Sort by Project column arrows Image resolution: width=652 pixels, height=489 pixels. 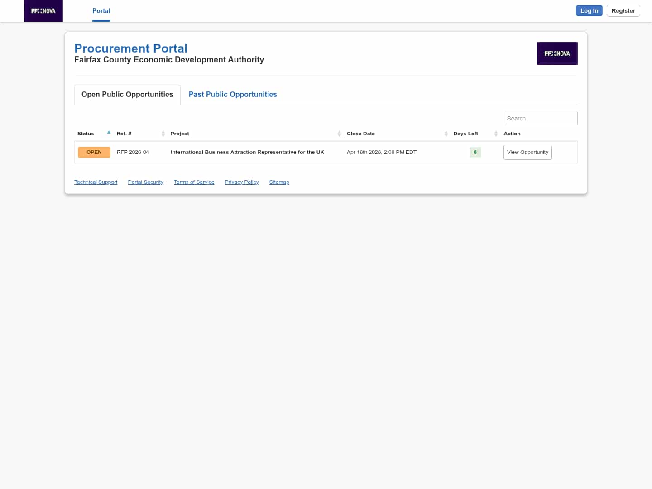click(x=339, y=134)
